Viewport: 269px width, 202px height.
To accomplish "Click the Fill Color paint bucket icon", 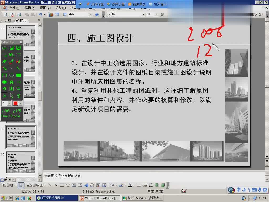I will (112, 185).
